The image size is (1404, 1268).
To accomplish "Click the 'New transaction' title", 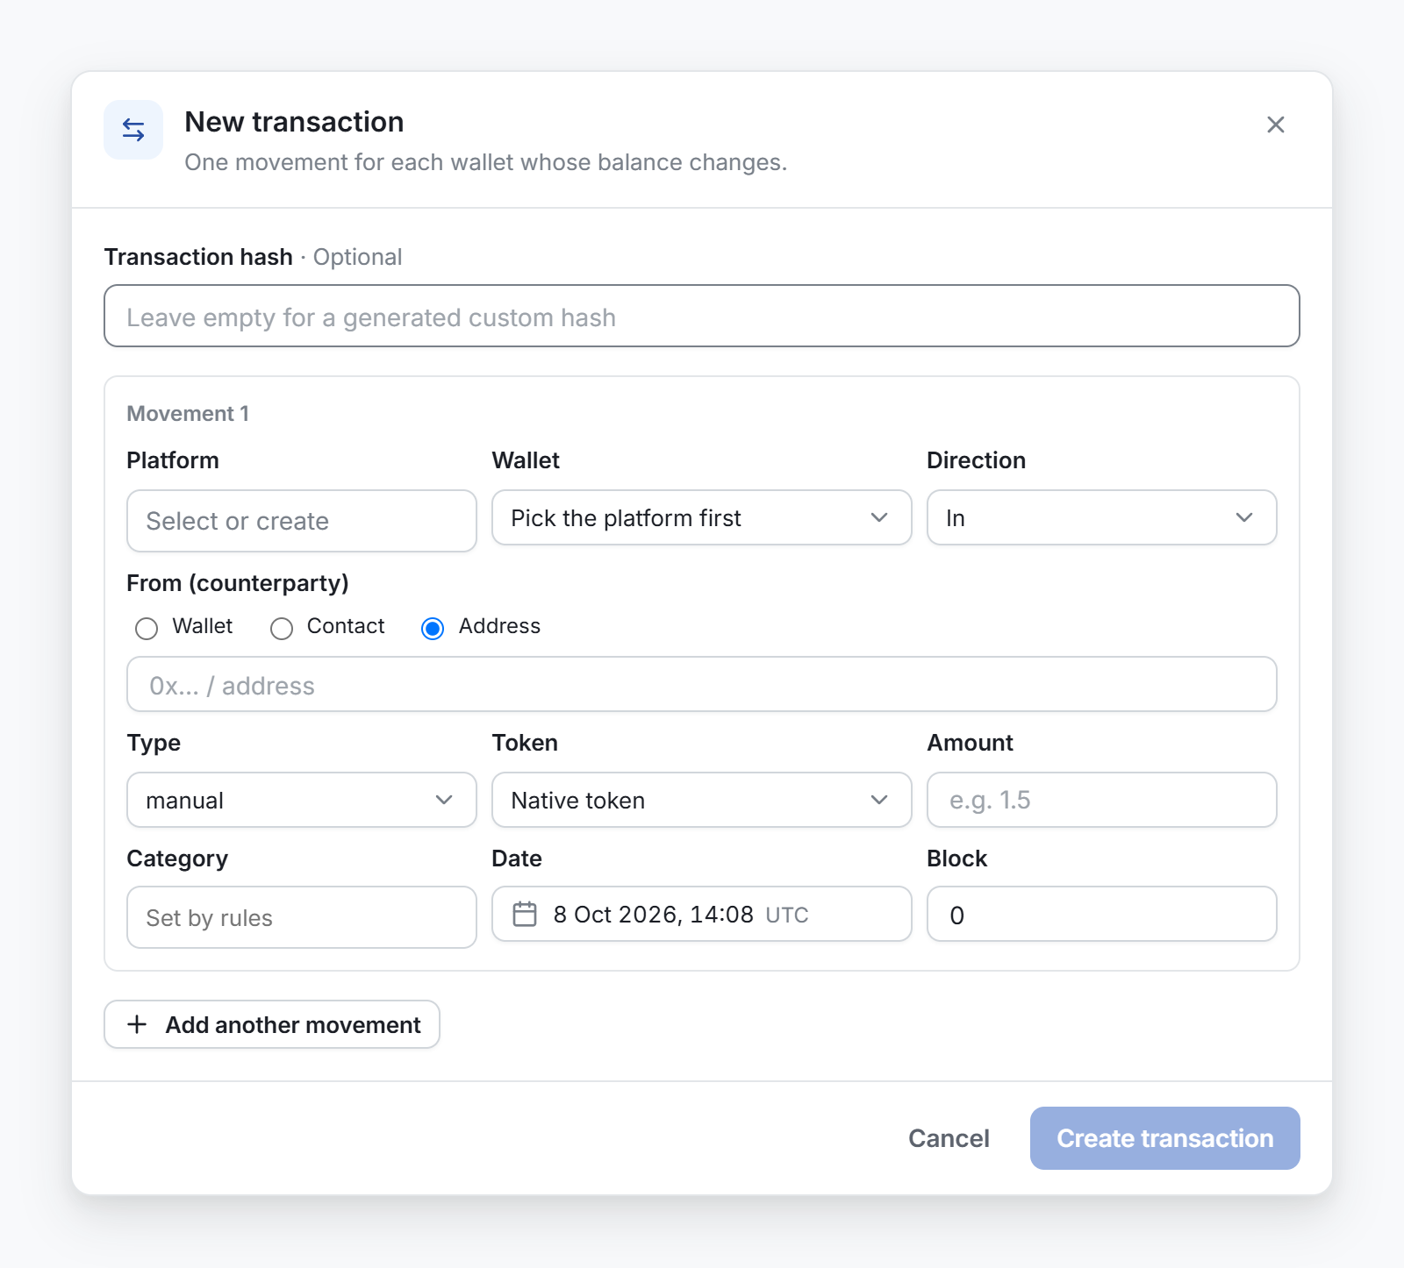I will 294,122.
